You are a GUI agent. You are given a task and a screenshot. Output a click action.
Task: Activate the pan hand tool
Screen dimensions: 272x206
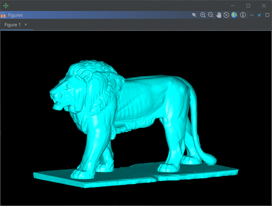[218, 15]
